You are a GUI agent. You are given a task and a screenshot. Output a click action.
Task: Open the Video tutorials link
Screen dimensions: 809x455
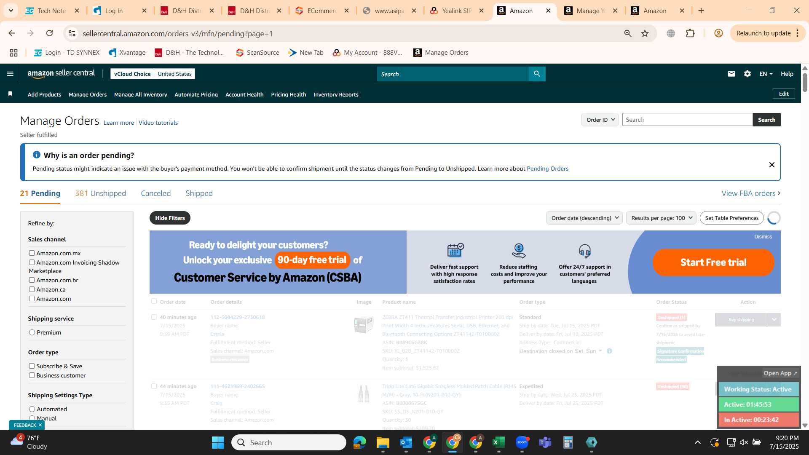(x=158, y=123)
